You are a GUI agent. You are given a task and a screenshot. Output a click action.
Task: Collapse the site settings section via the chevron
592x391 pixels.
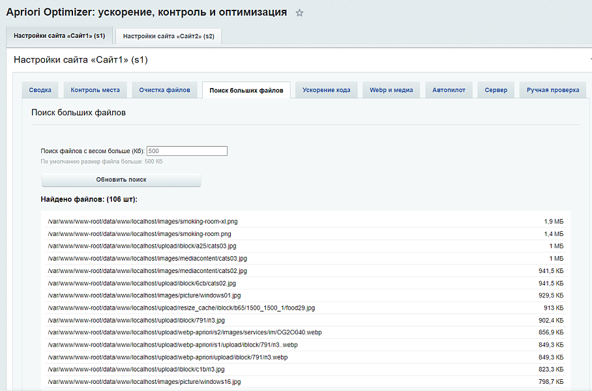pyautogui.click(x=589, y=58)
